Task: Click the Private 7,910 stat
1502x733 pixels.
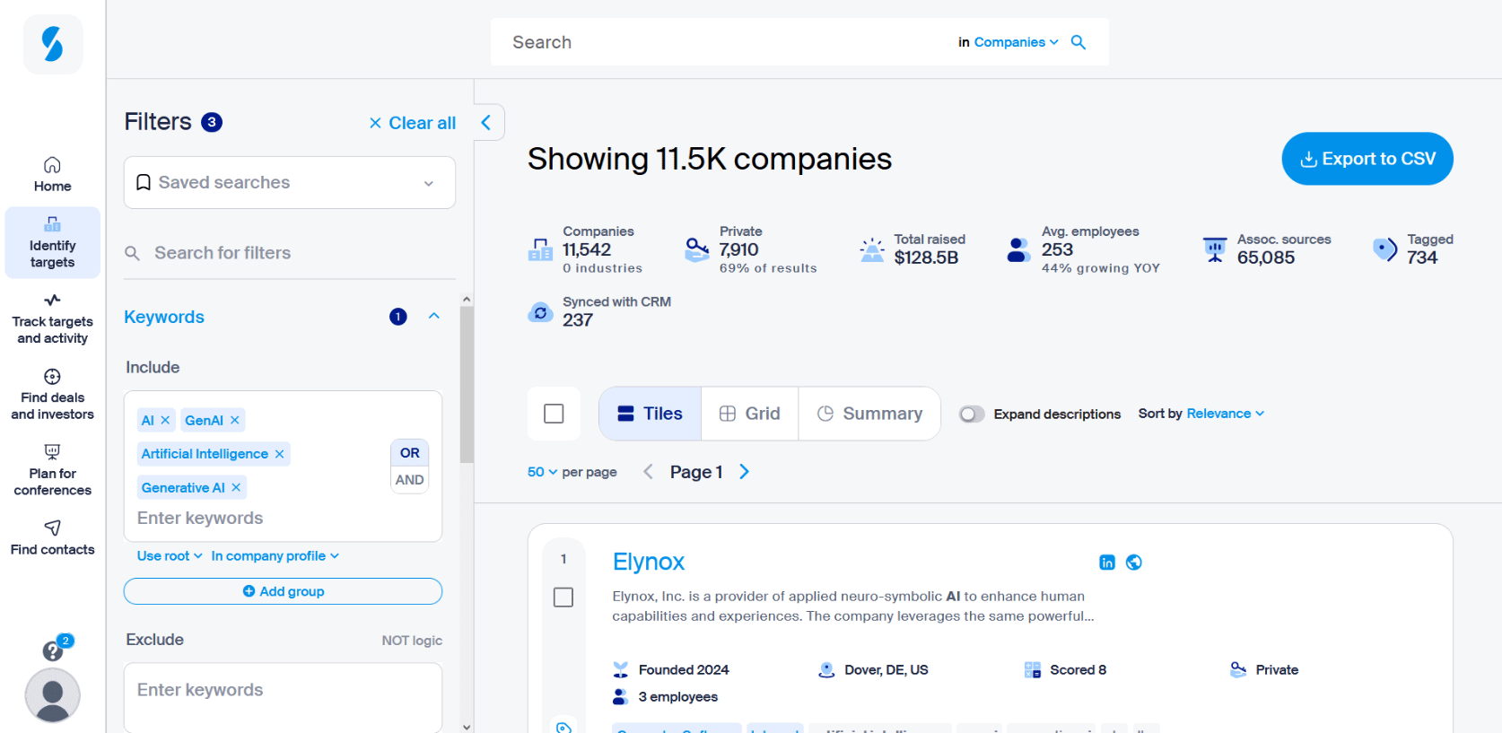Action: tap(751, 249)
